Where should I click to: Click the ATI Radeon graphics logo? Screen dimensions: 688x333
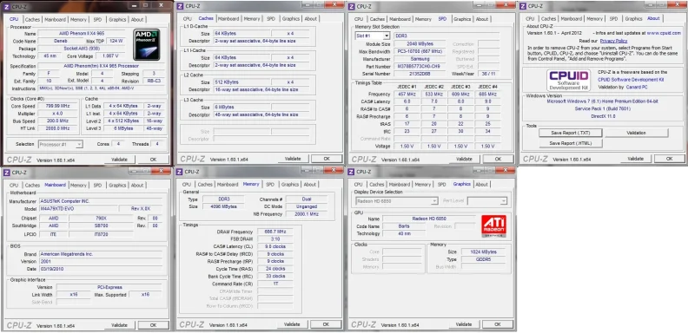click(494, 226)
